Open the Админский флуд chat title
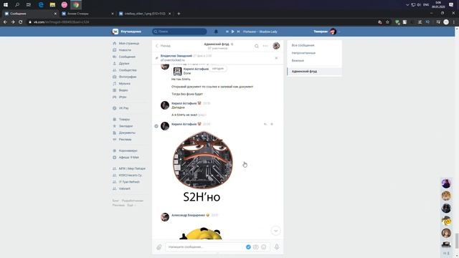 [x=217, y=44]
